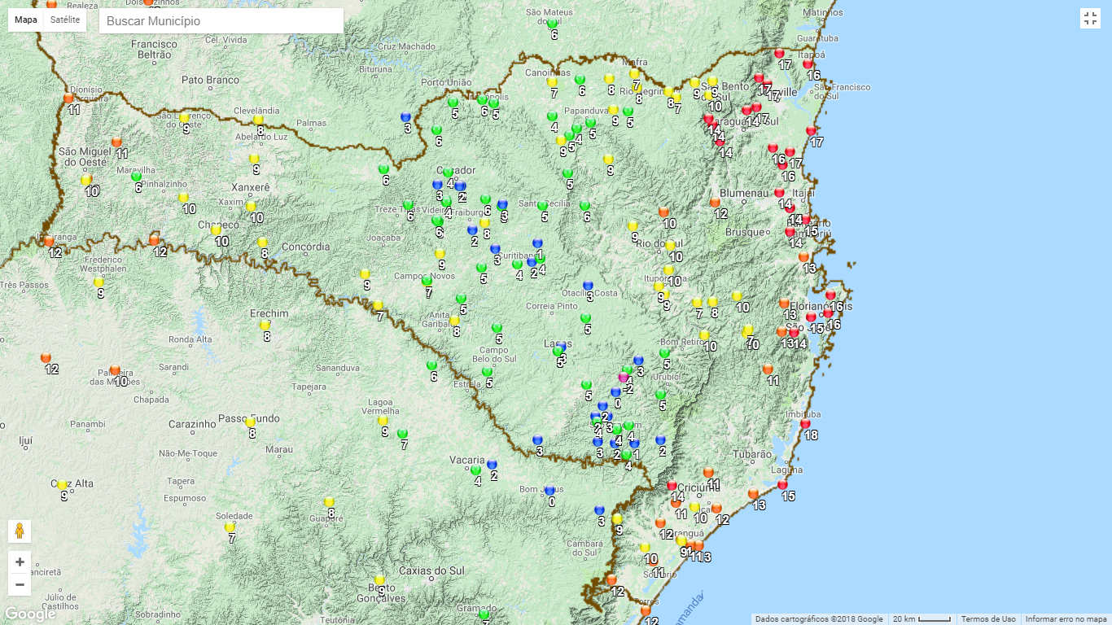Click the Google logo on the map

[29, 614]
